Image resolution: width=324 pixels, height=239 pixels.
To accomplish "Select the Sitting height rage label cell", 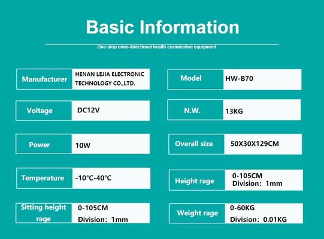I will point(44,213).
